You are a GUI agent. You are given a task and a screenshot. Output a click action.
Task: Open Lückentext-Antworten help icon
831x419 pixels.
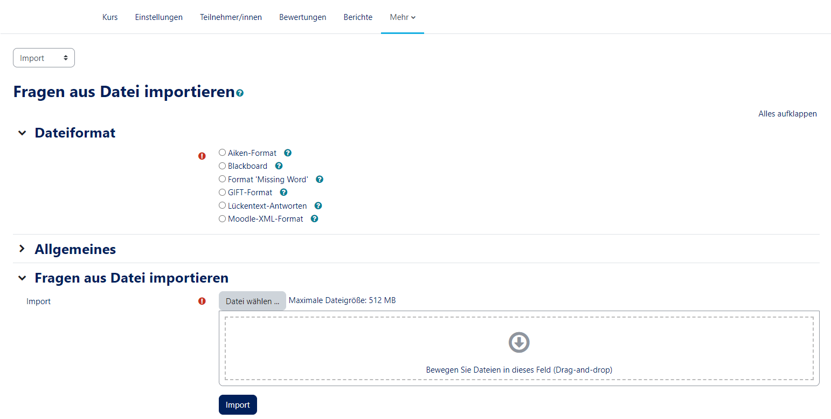(318, 206)
